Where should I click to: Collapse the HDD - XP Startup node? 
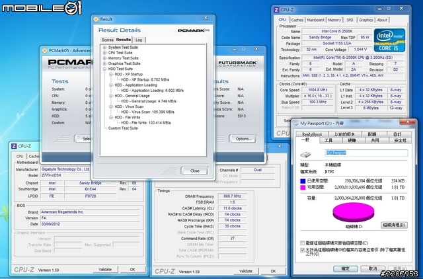(111, 74)
